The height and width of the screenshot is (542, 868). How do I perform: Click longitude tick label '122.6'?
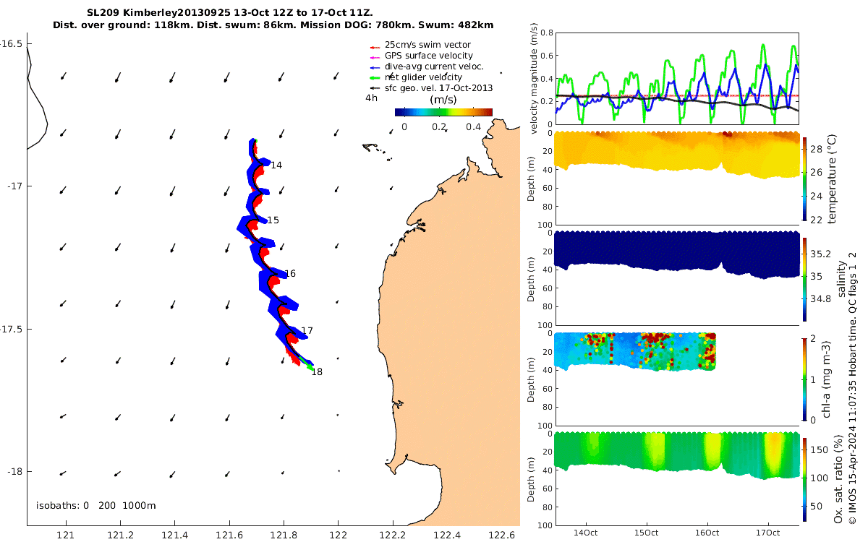[501, 535]
